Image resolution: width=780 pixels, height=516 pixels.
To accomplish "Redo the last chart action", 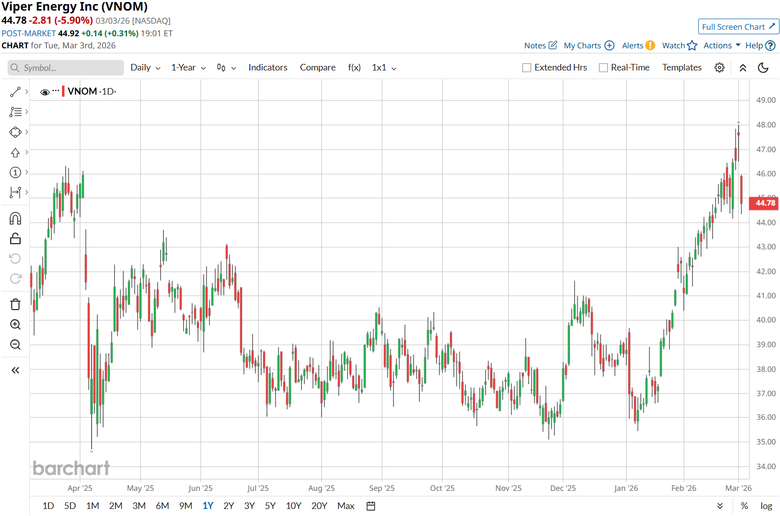I will (x=15, y=279).
